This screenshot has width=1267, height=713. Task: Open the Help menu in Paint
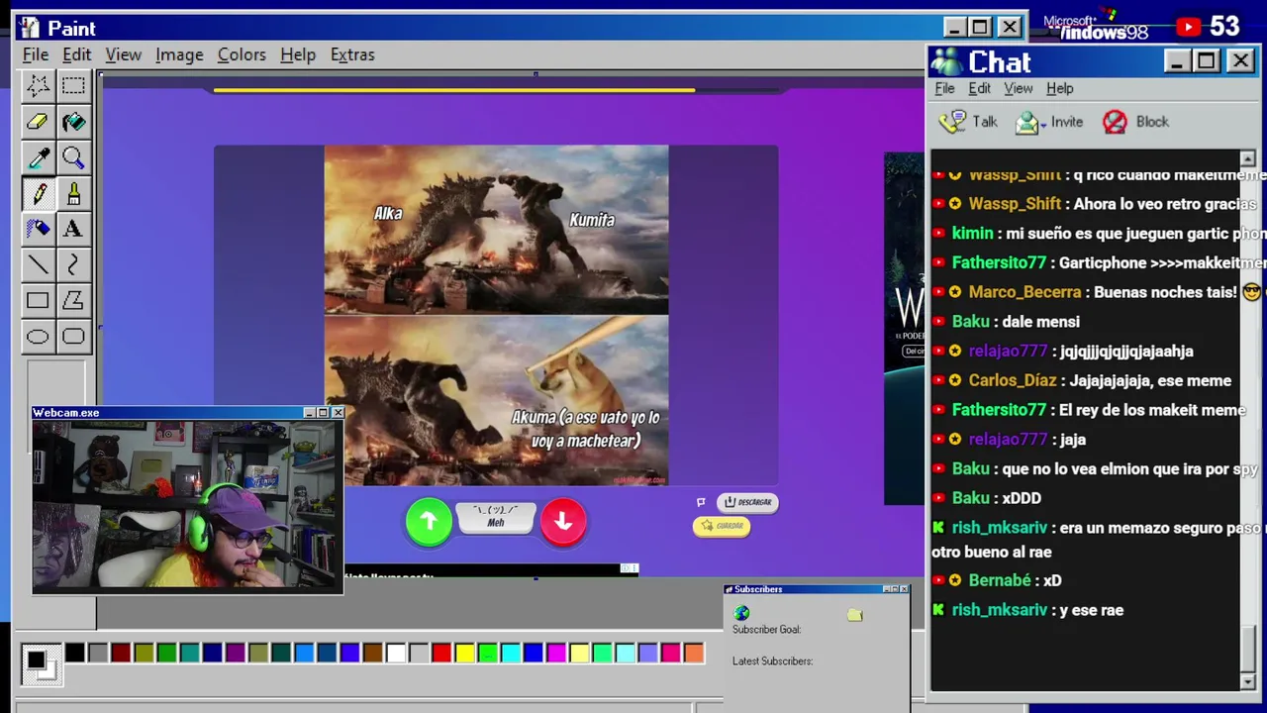click(298, 54)
